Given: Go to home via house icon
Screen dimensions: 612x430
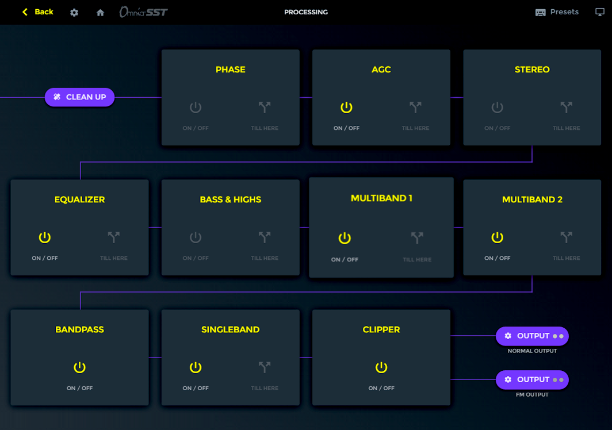Looking at the screenshot, I should point(100,12).
